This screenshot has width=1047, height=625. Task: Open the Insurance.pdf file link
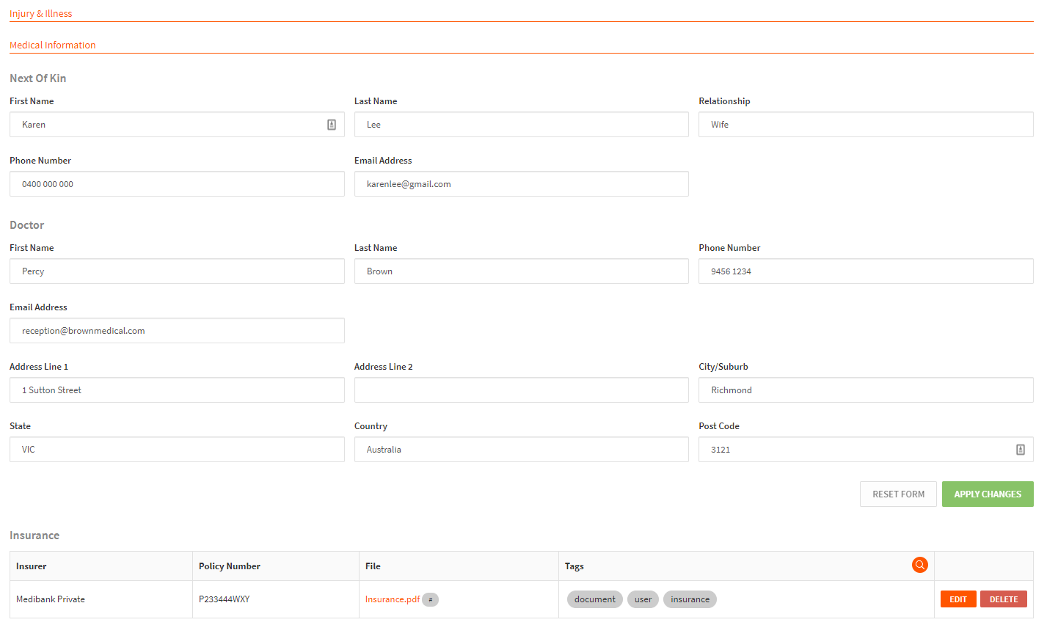(393, 599)
